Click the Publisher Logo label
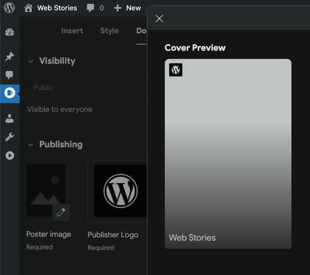The height and width of the screenshot is (275, 310). pyautogui.click(x=113, y=235)
